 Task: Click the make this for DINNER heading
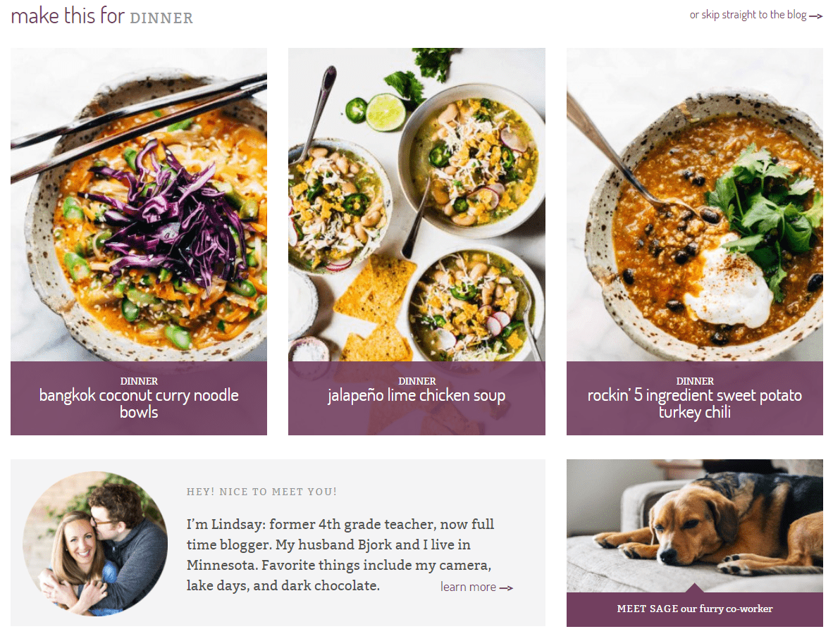tap(102, 16)
